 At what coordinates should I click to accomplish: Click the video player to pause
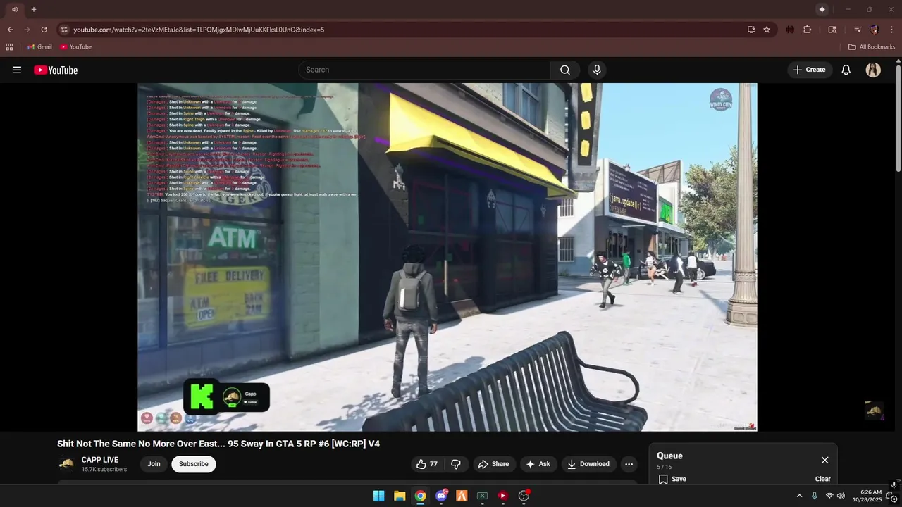click(x=447, y=257)
